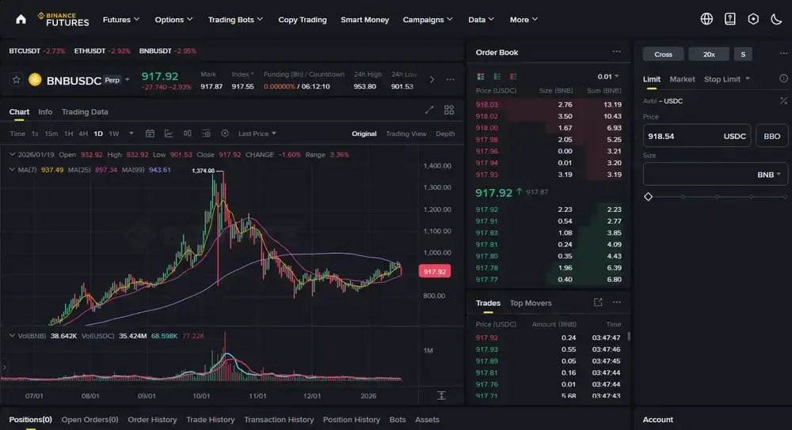Select the 1W chart interval
This screenshot has height=430, width=792.
pos(114,134)
